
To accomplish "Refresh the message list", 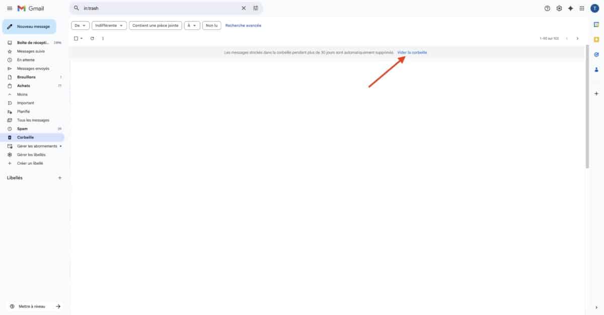I will 92,38.
